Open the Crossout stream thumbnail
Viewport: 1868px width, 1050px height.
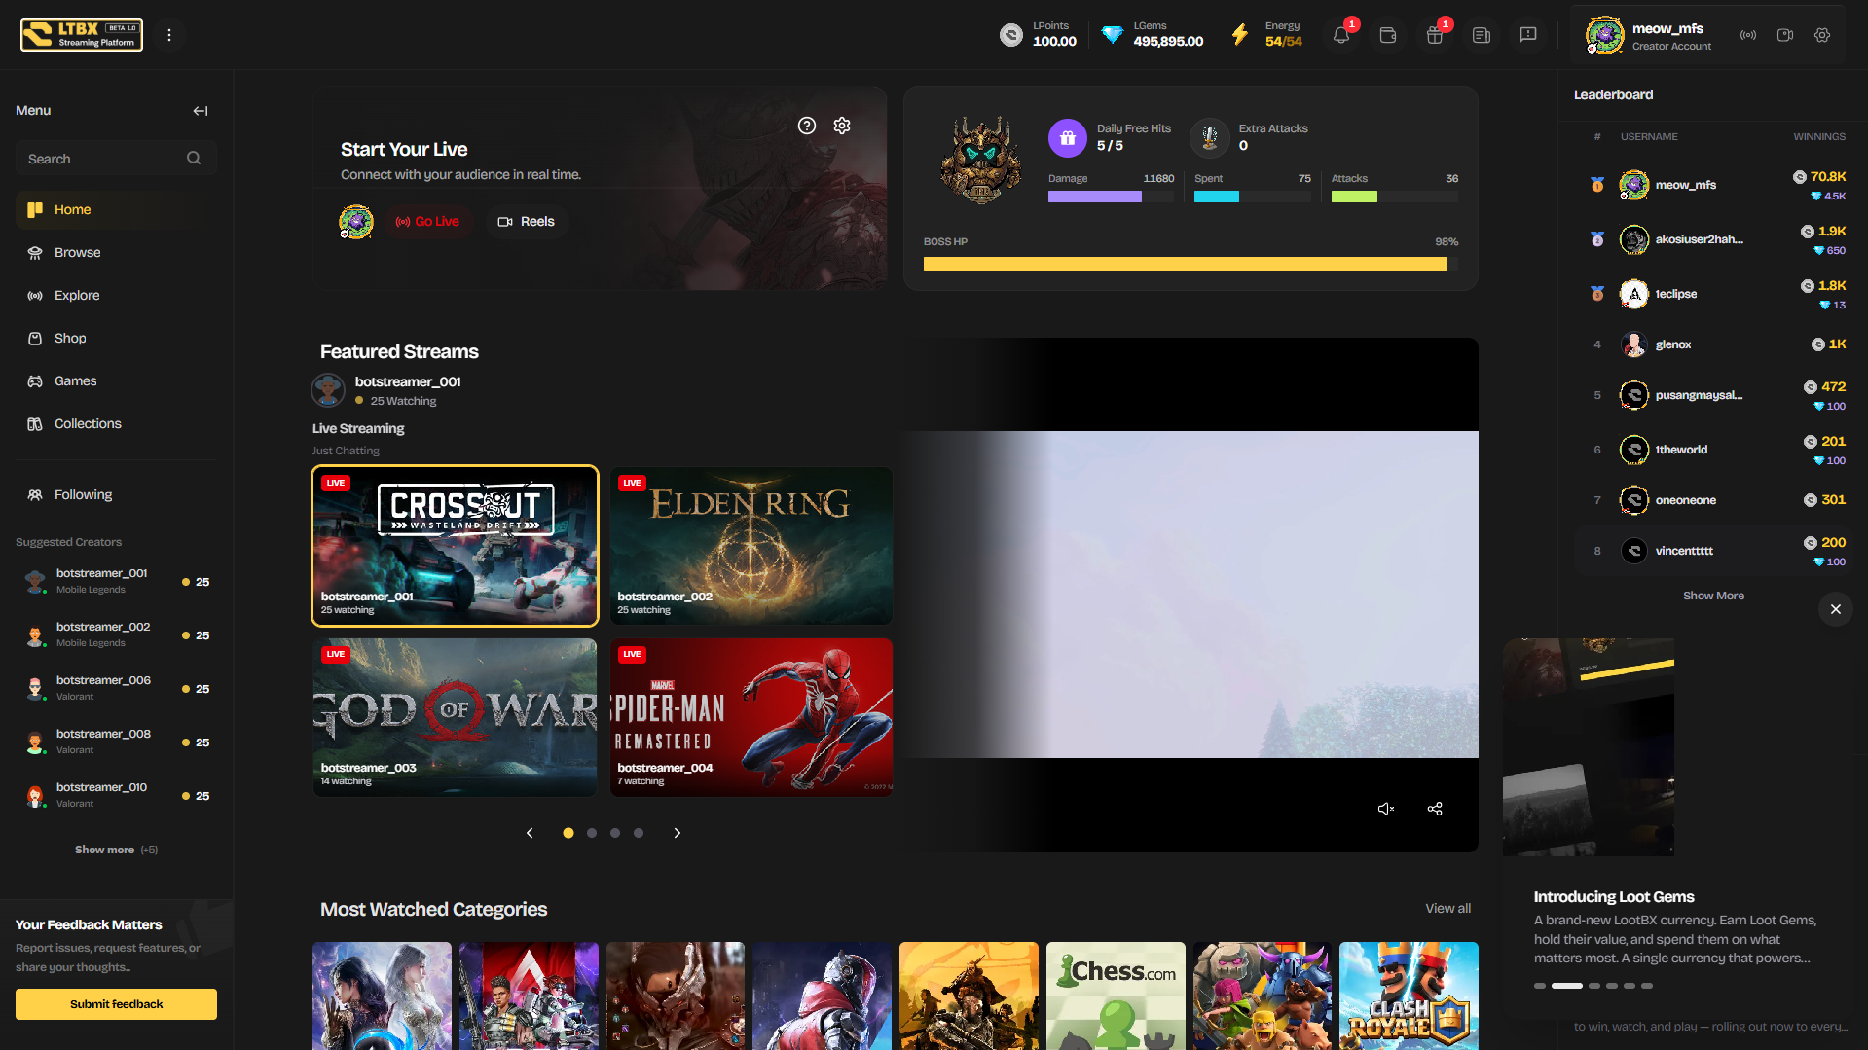click(x=455, y=546)
